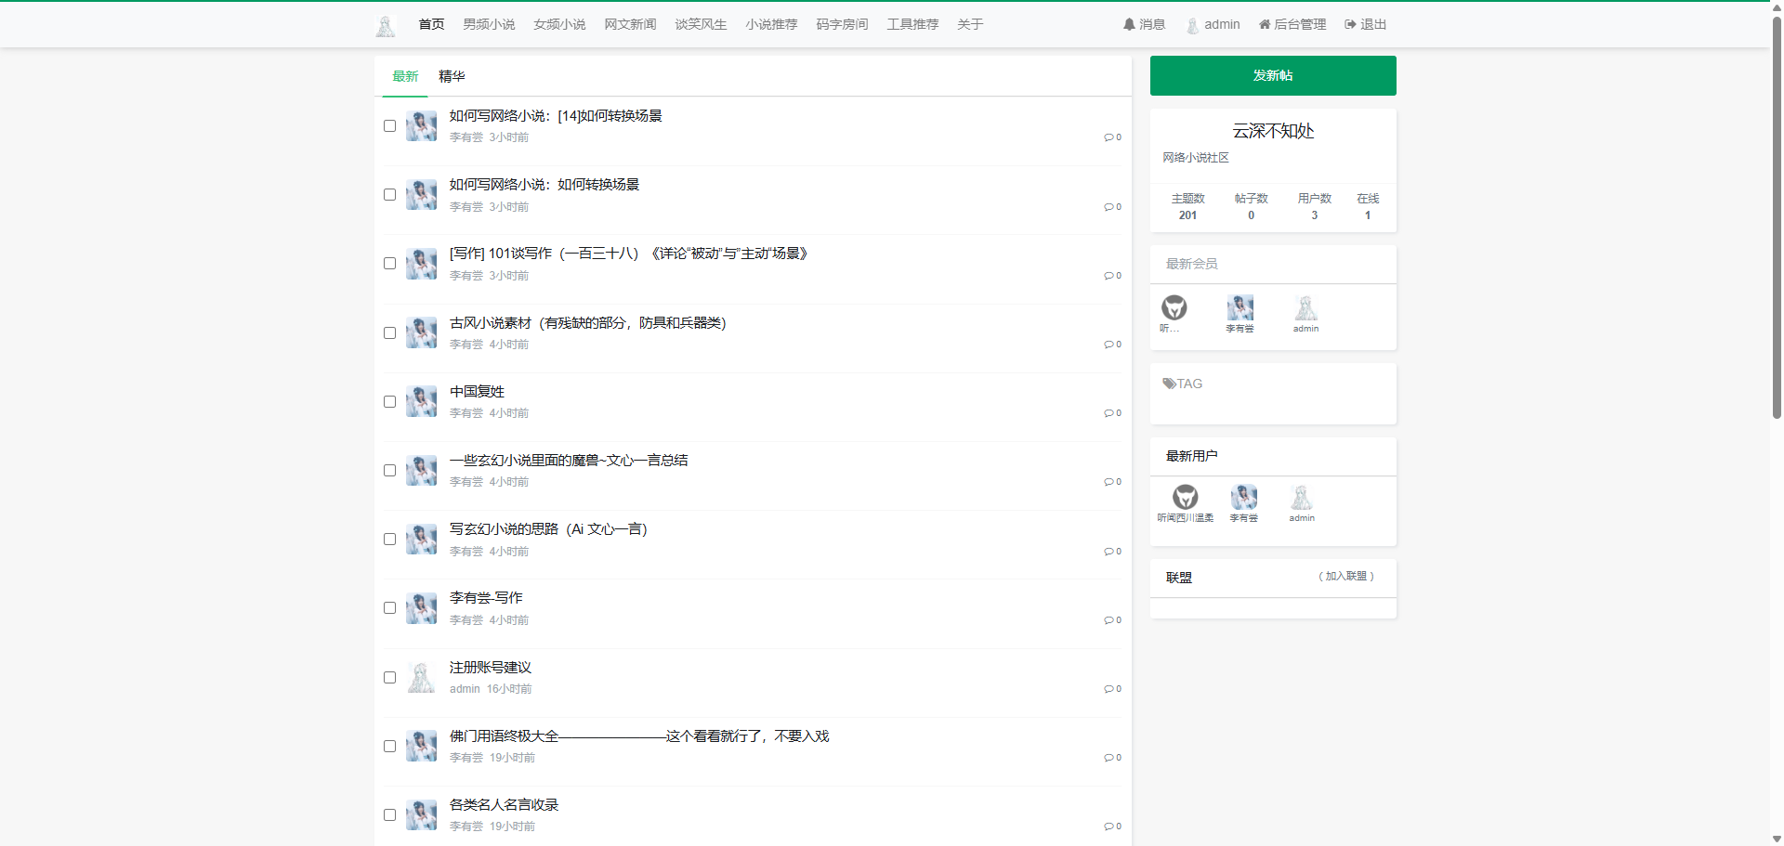Open the 后台管理 home icon link
The image size is (1784, 846).
(1265, 24)
